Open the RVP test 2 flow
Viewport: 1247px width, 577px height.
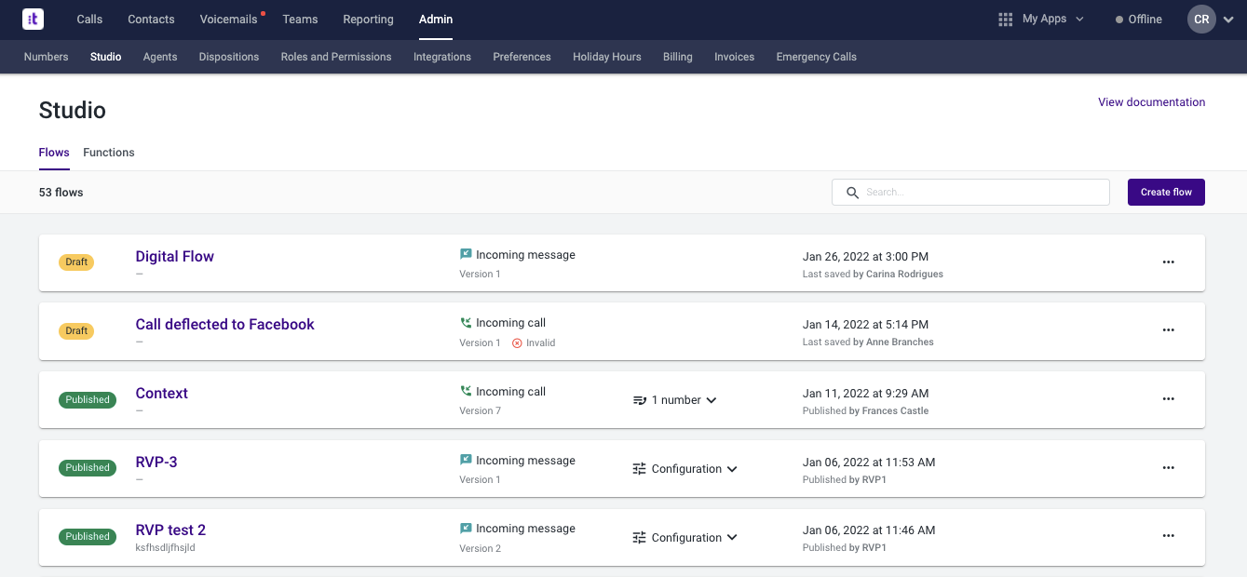point(170,530)
